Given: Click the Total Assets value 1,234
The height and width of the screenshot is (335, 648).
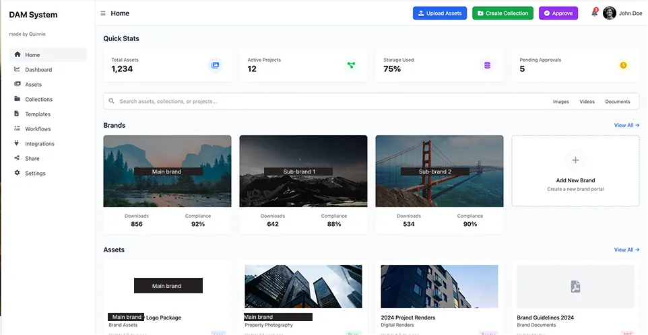Looking at the screenshot, I should 122,69.
